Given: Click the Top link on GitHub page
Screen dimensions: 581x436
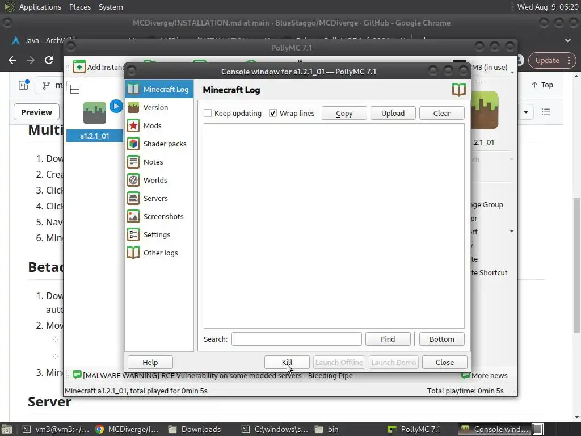Looking at the screenshot, I should coord(542,85).
